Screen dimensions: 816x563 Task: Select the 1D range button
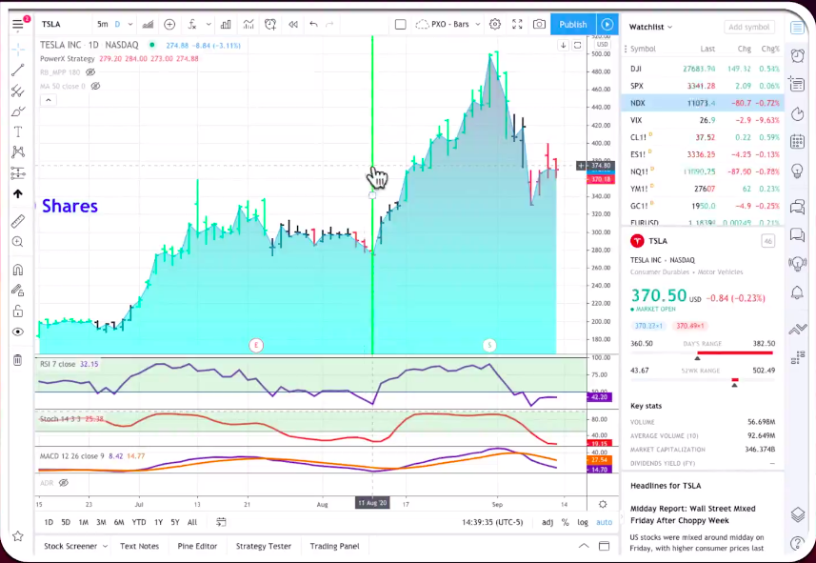pos(49,522)
